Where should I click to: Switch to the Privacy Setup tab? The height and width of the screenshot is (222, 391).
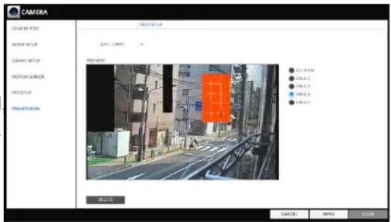[151, 25]
